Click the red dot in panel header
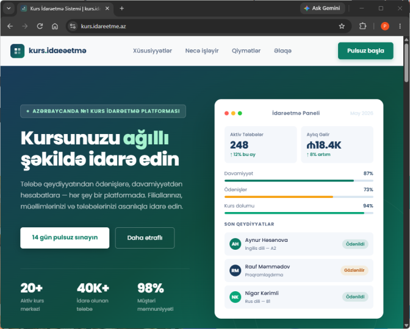The width and height of the screenshot is (410, 329). pos(227,113)
